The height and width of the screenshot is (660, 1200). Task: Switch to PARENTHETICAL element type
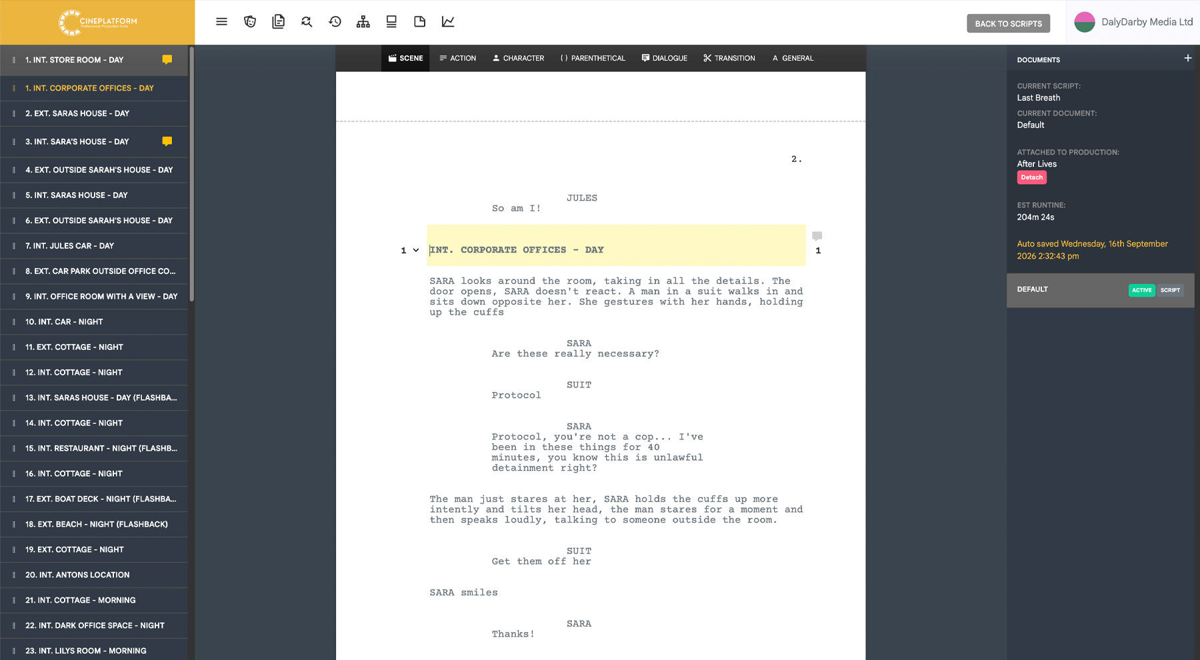[593, 58]
